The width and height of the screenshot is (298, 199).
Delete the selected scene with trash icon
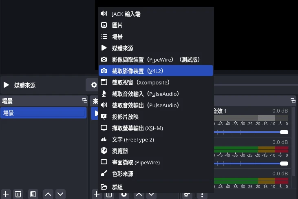[x=18, y=194]
